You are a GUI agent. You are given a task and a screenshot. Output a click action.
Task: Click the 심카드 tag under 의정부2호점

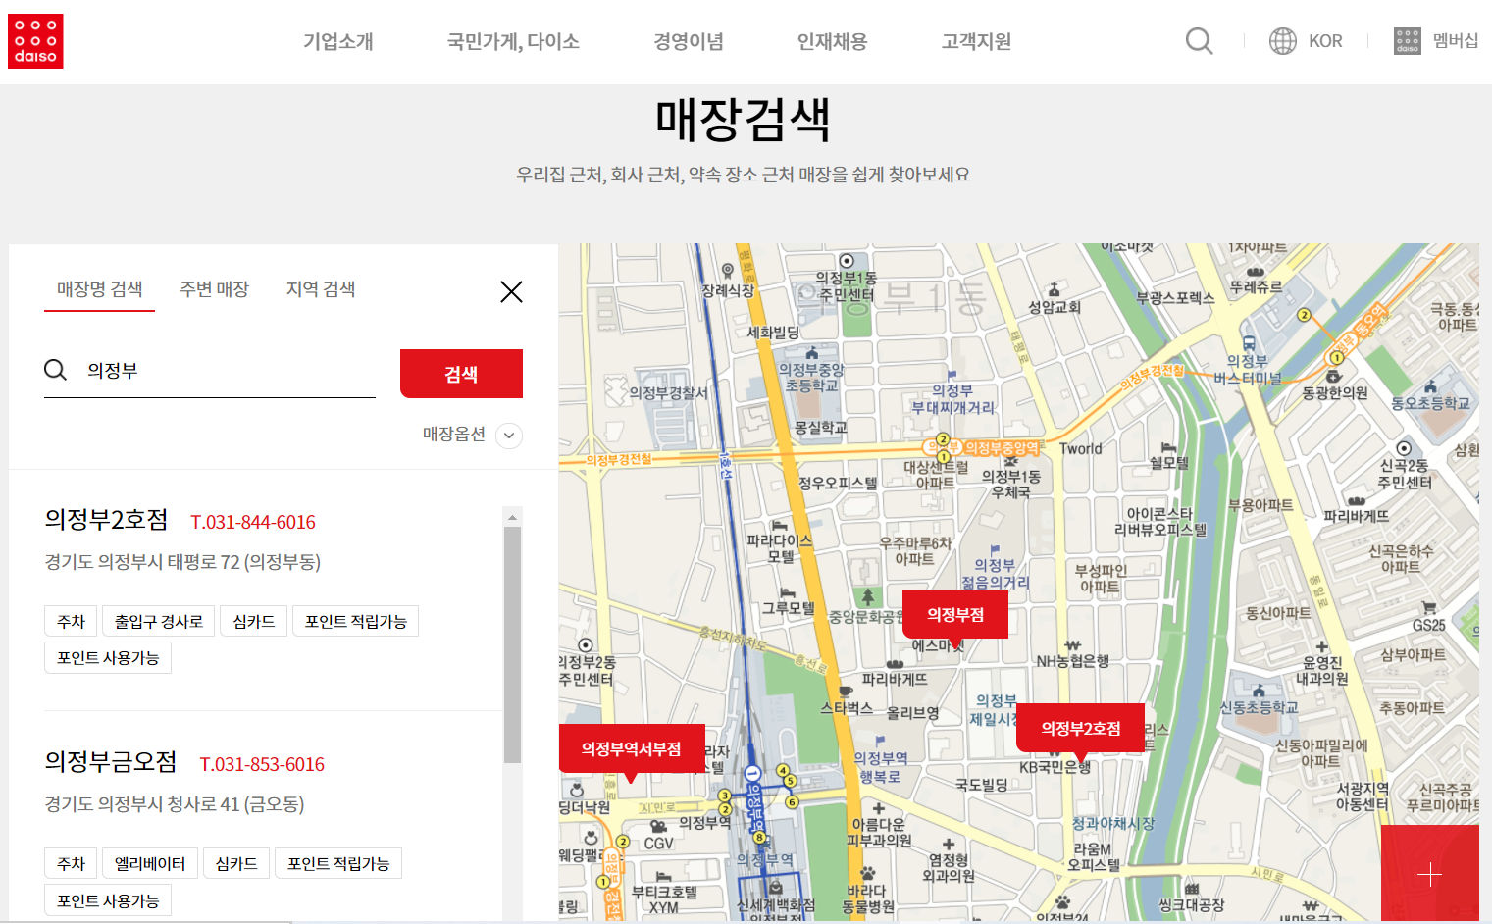click(254, 621)
